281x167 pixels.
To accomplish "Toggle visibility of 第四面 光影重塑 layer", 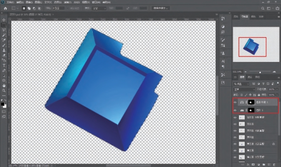I will (x=235, y=130).
